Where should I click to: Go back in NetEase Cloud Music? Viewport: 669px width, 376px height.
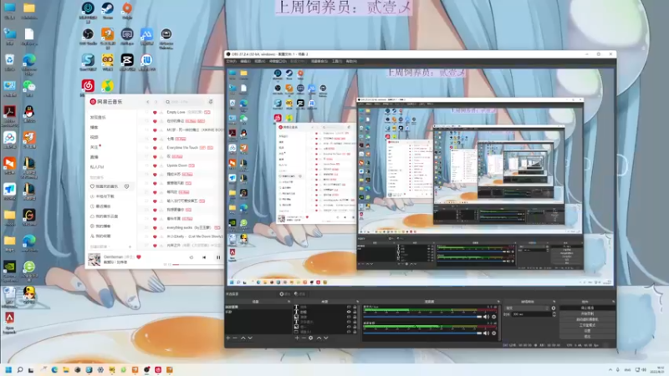148,102
